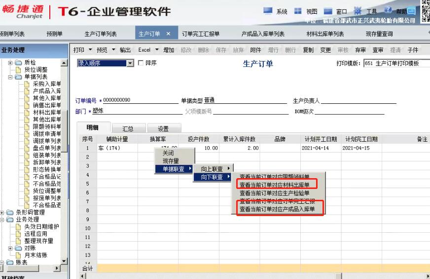Open the 单据联查 submenu

tap(174, 169)
